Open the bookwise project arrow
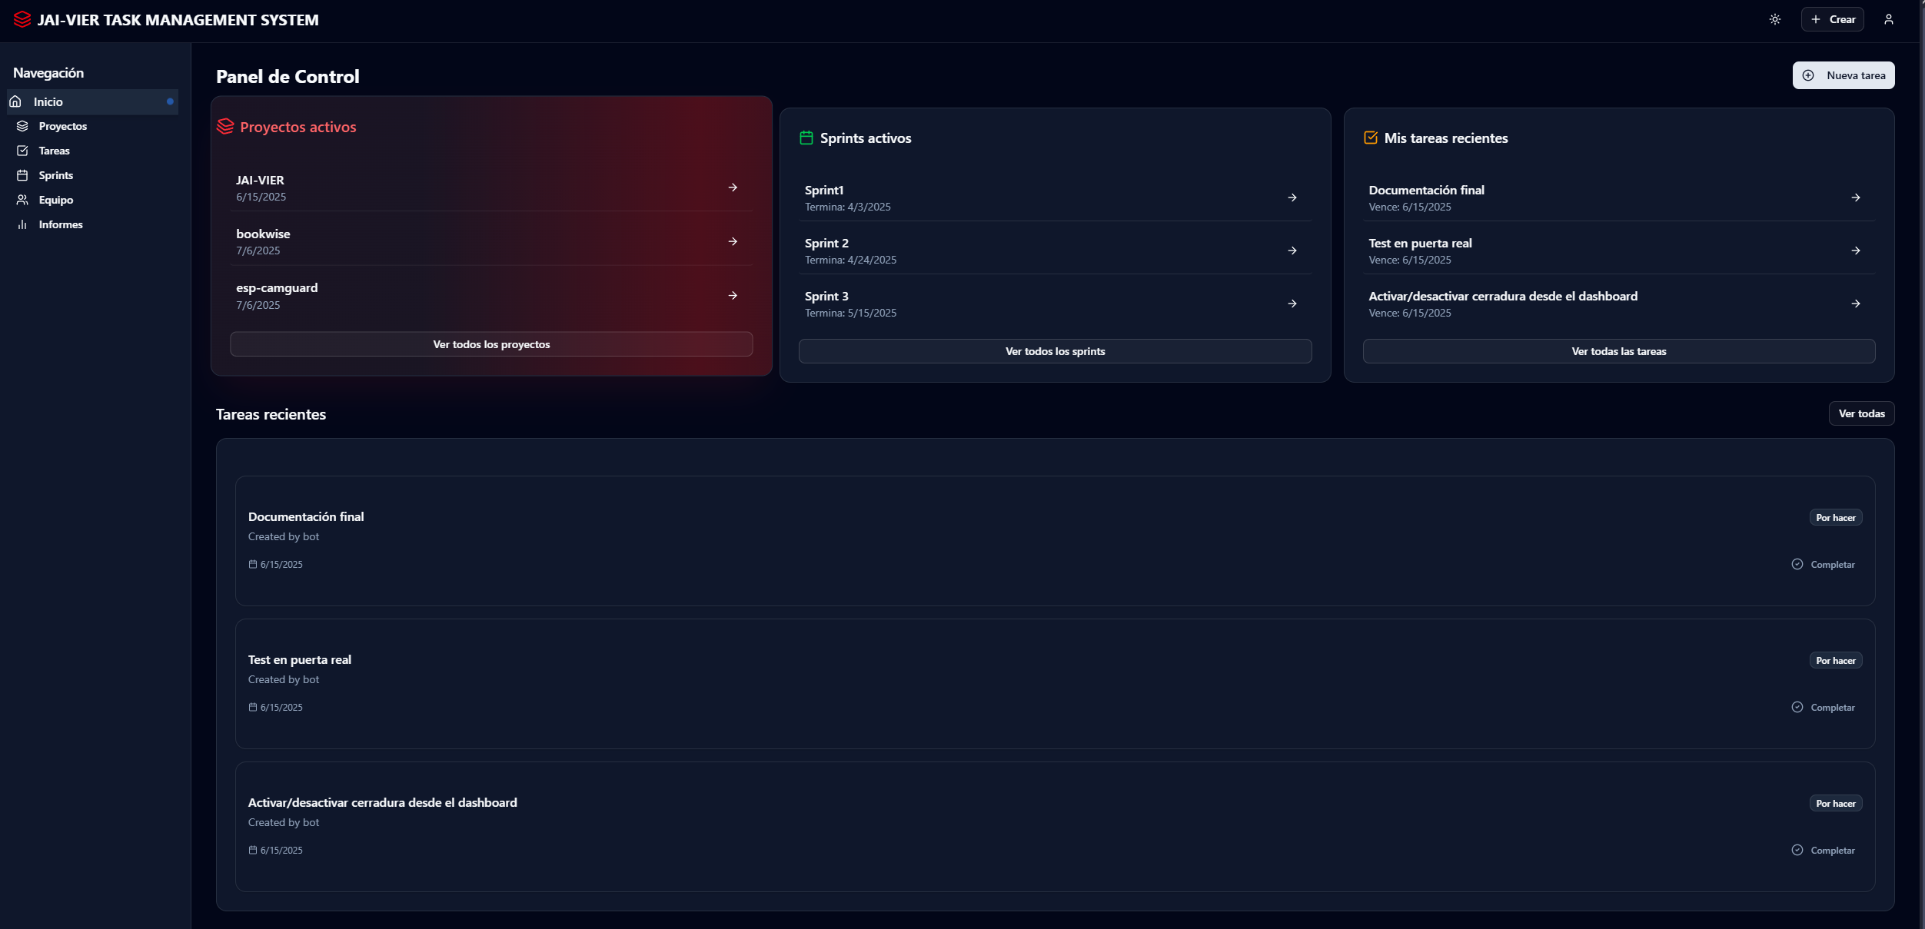Viewport: 1925px width, 929px height. [733, 241]
